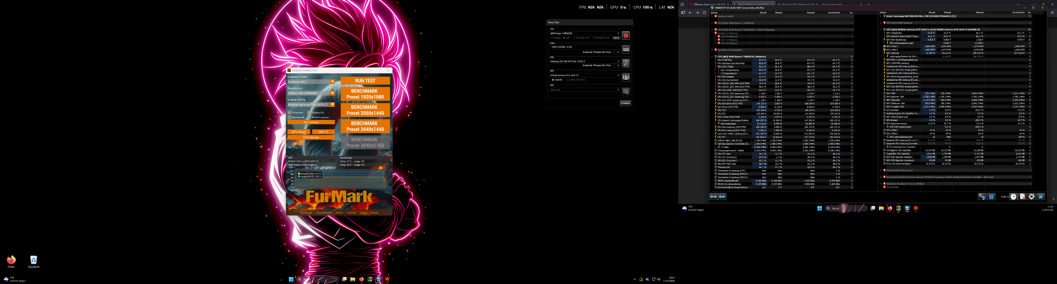Open File Explorer on the left monitor taskbar

tap(353, 280)
